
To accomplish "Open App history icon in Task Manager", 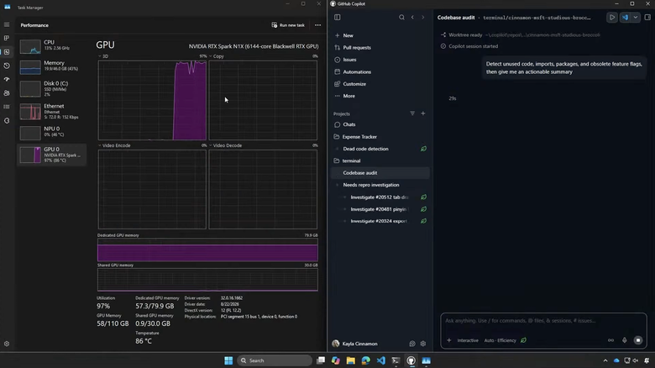I will tap(7, 66).
